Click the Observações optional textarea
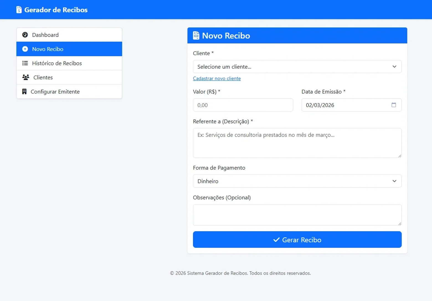Screen dimensions: 432x301 [297, 215]
